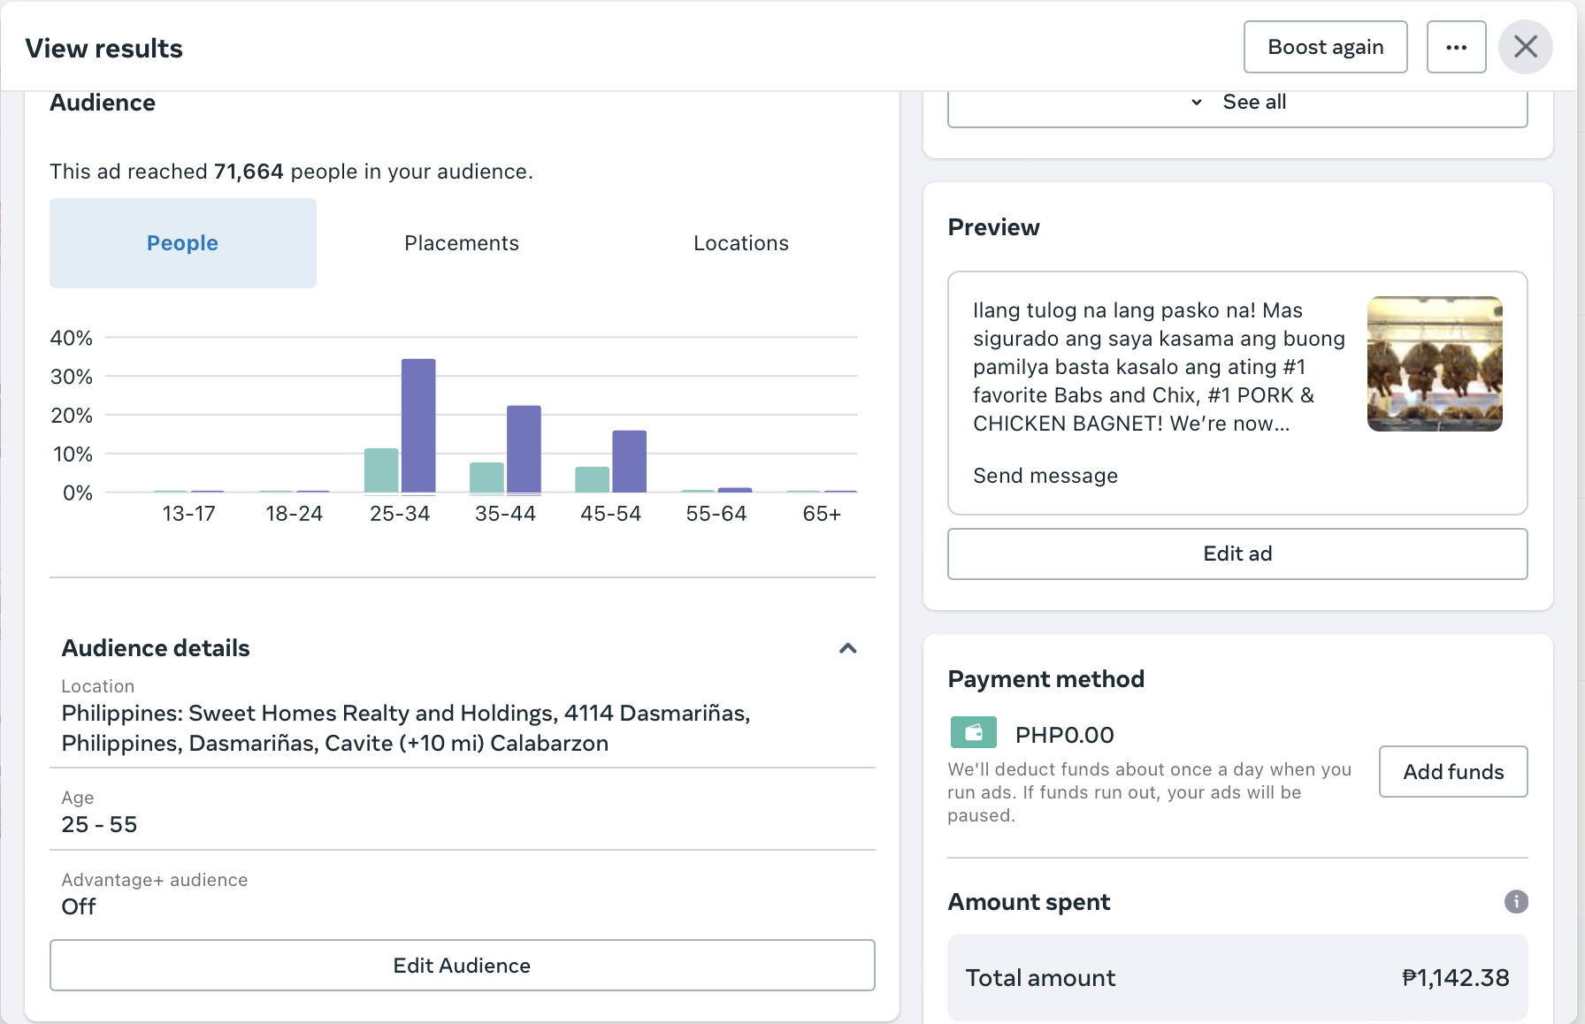This screenshot has height=1024, width=1585.
Task: Click the Edit ad button
Action: (x=1237, y=554)
